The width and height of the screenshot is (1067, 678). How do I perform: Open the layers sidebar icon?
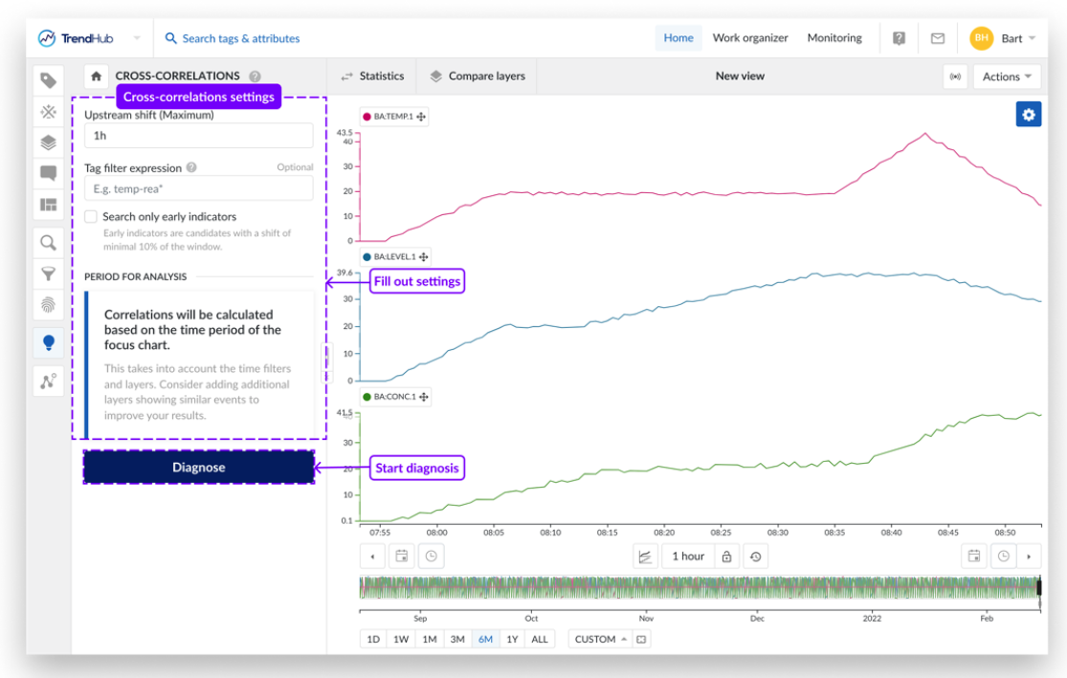48,142
